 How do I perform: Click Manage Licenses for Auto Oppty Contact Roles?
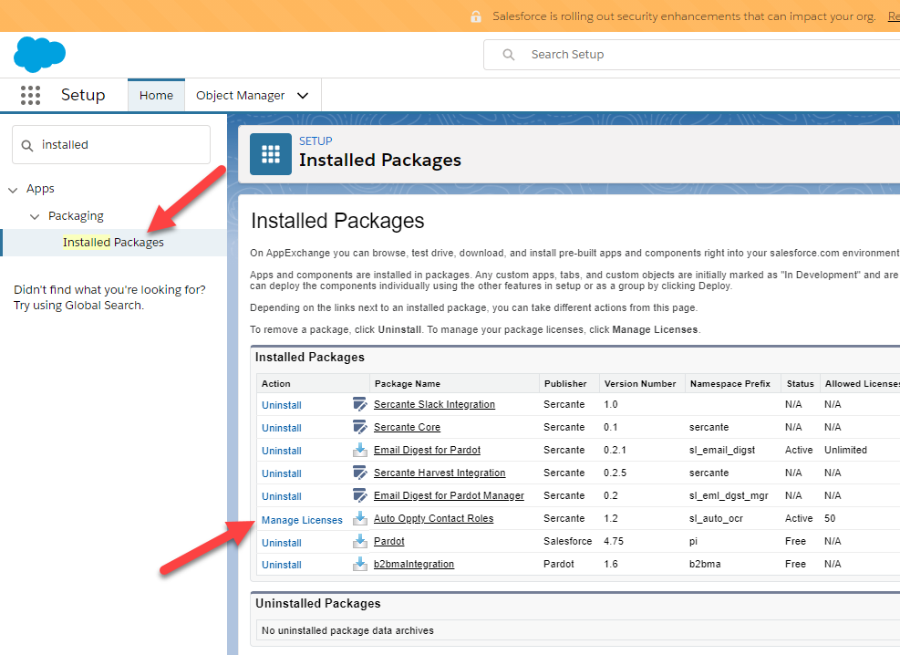pyautogui.click(x=302, y=520)
